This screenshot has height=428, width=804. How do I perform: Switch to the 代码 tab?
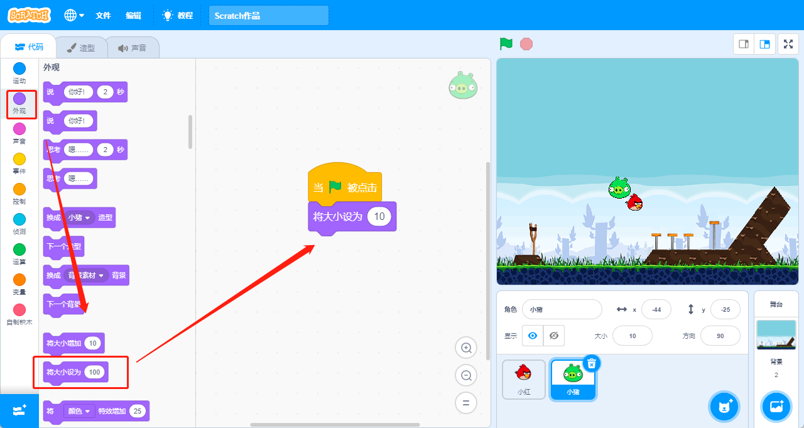click(x=29, y=47)
